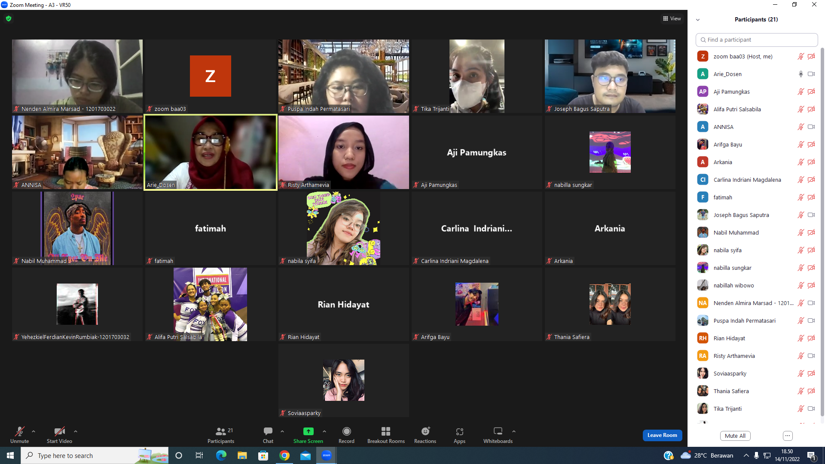Toggle Risty Arthamevia's camera in list
The image size is (825, 464).
click(x=811, y=356)
